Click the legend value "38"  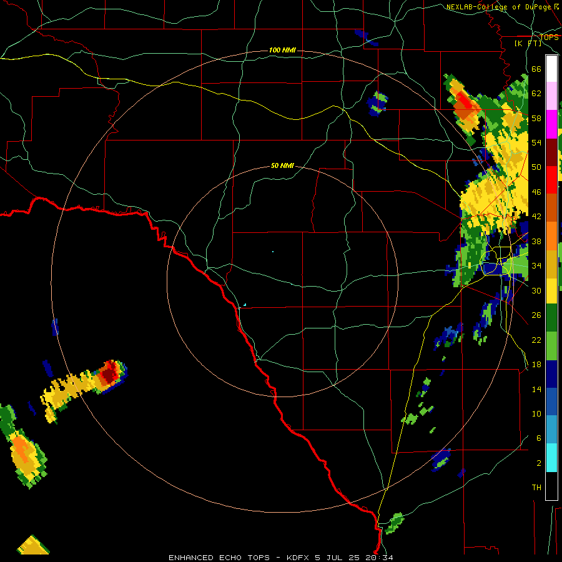point(536,241)
